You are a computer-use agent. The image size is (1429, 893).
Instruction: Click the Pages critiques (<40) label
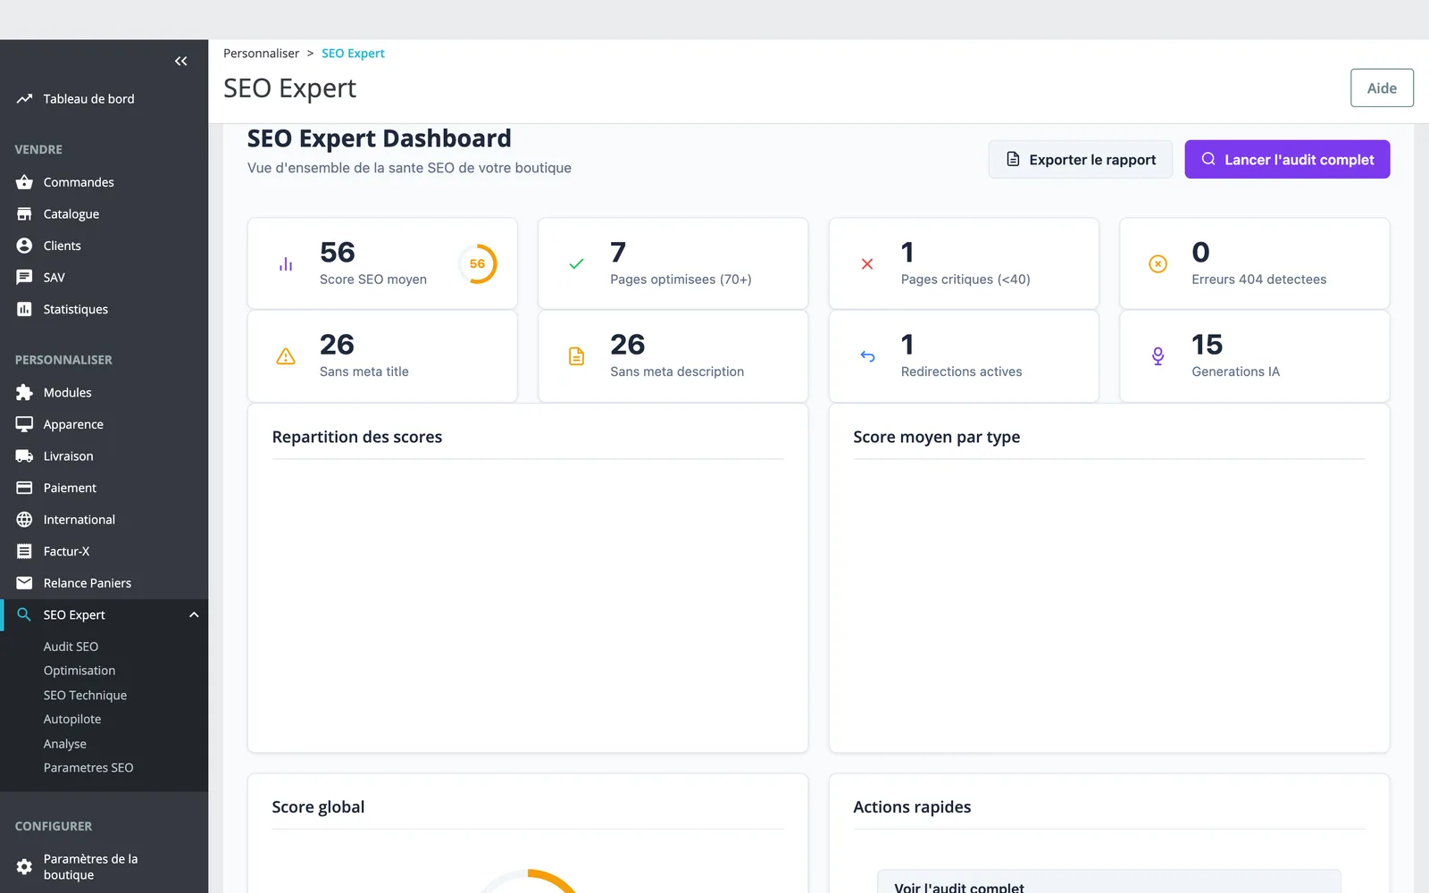[965, 280]
